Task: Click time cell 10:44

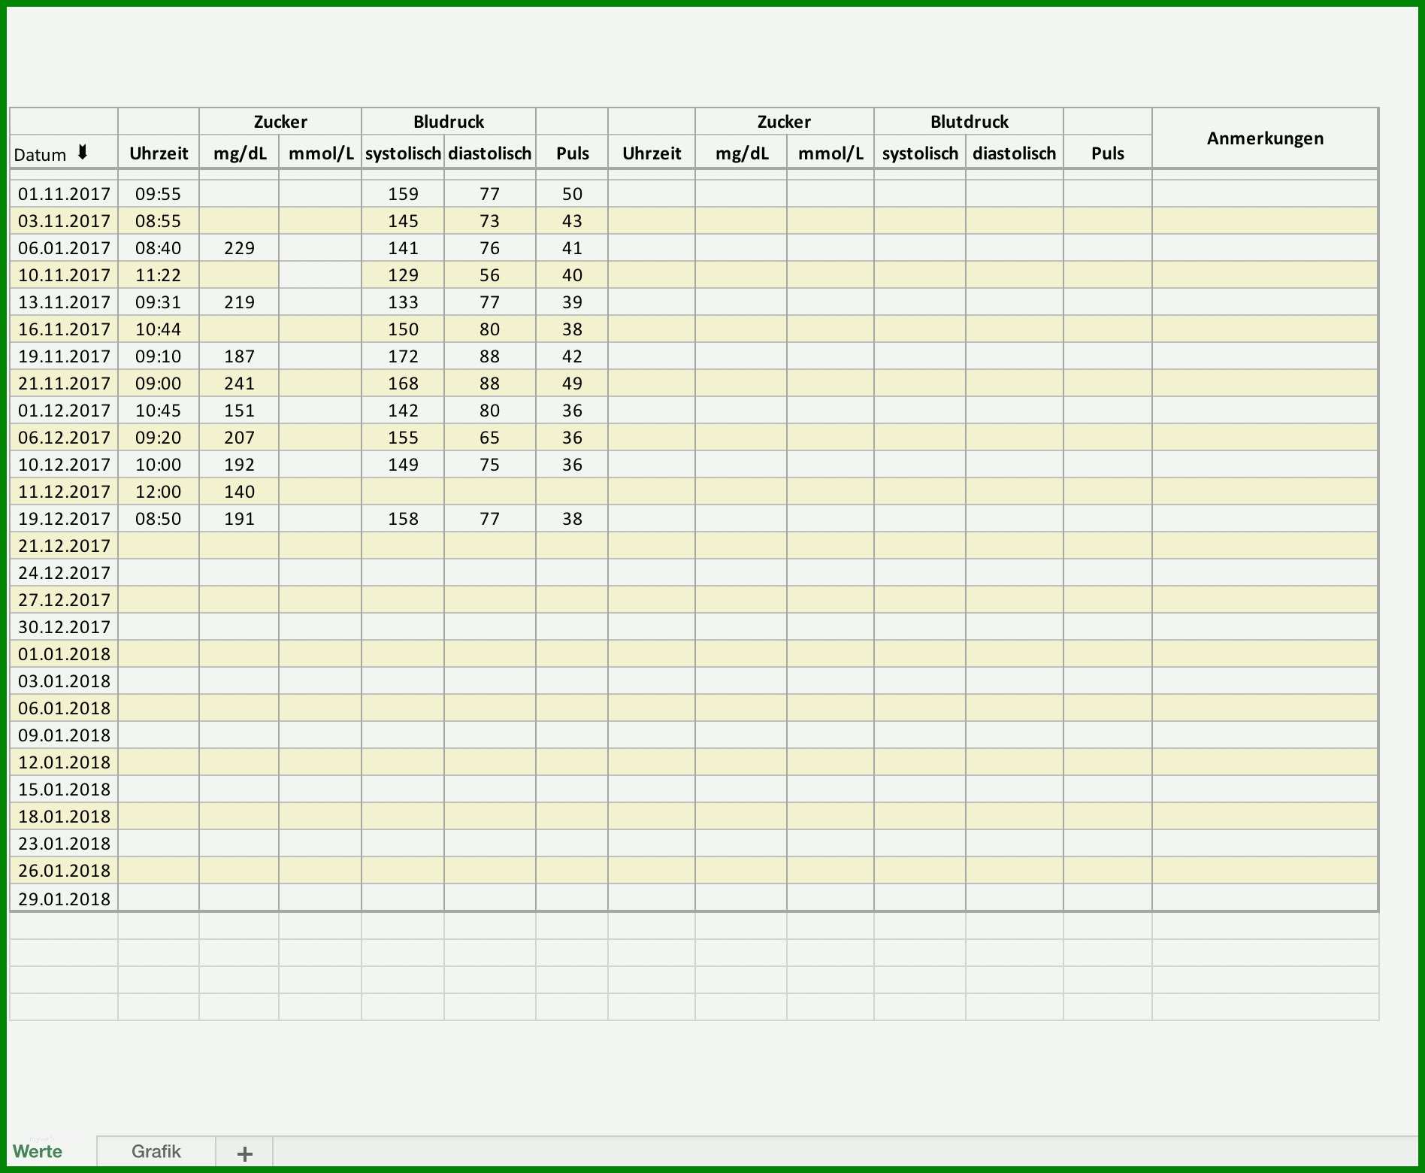Action: (159, 329)
